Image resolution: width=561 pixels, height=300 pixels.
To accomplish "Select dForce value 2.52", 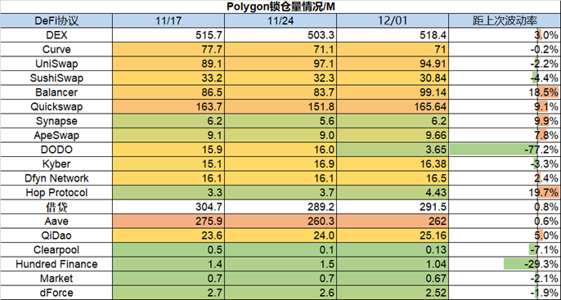I will [x=393, y=293].
